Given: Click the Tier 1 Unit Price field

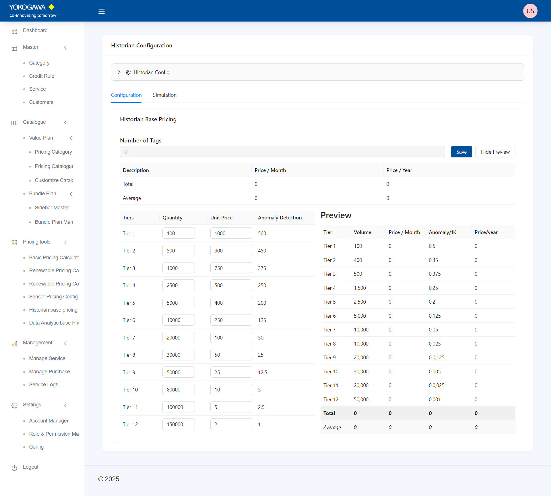Looking at the screenshot, I should (x=231, y=233).
